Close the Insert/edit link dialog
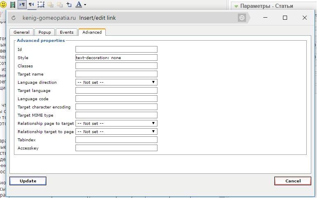This screenshot has width=317, height=198. pos(305,18)
